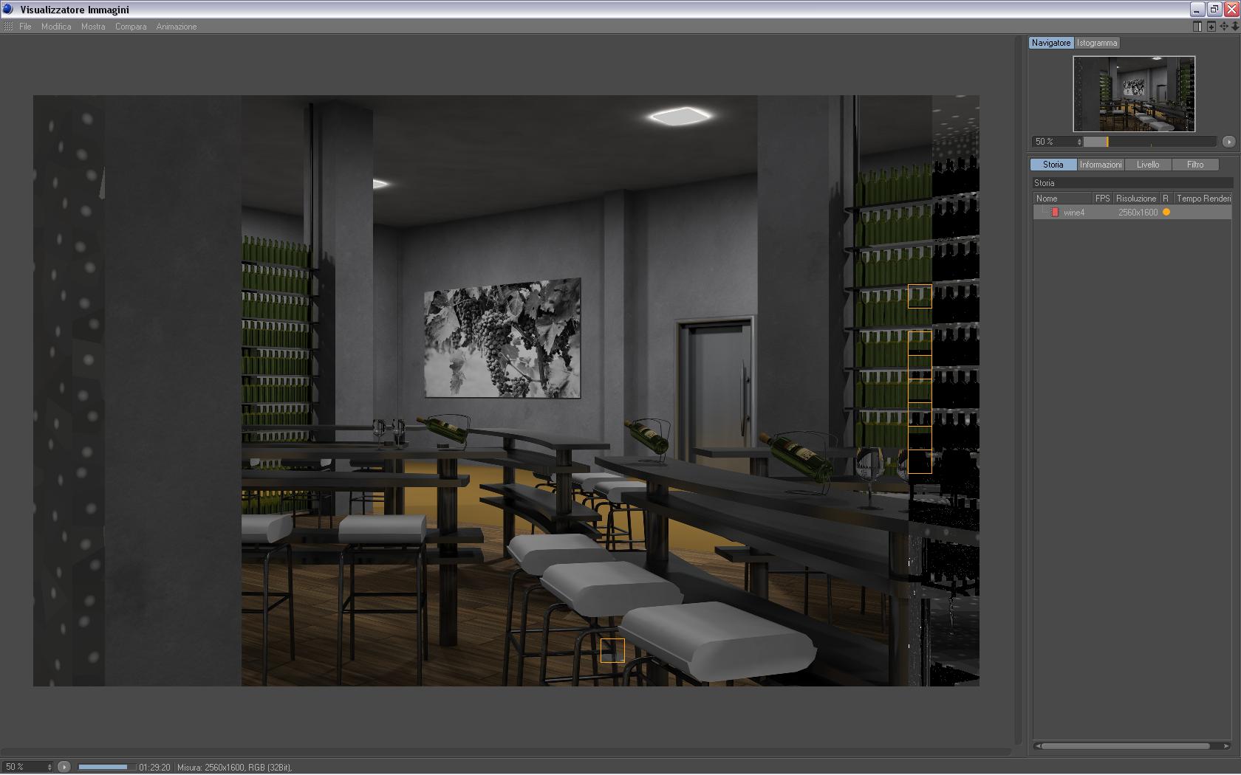
Task: Open the Filtro tab
Action: (x=1195, y=165)
